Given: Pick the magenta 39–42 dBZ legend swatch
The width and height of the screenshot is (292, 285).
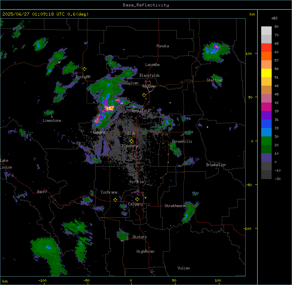Looking at the screenshot, I should click(266, 107).
